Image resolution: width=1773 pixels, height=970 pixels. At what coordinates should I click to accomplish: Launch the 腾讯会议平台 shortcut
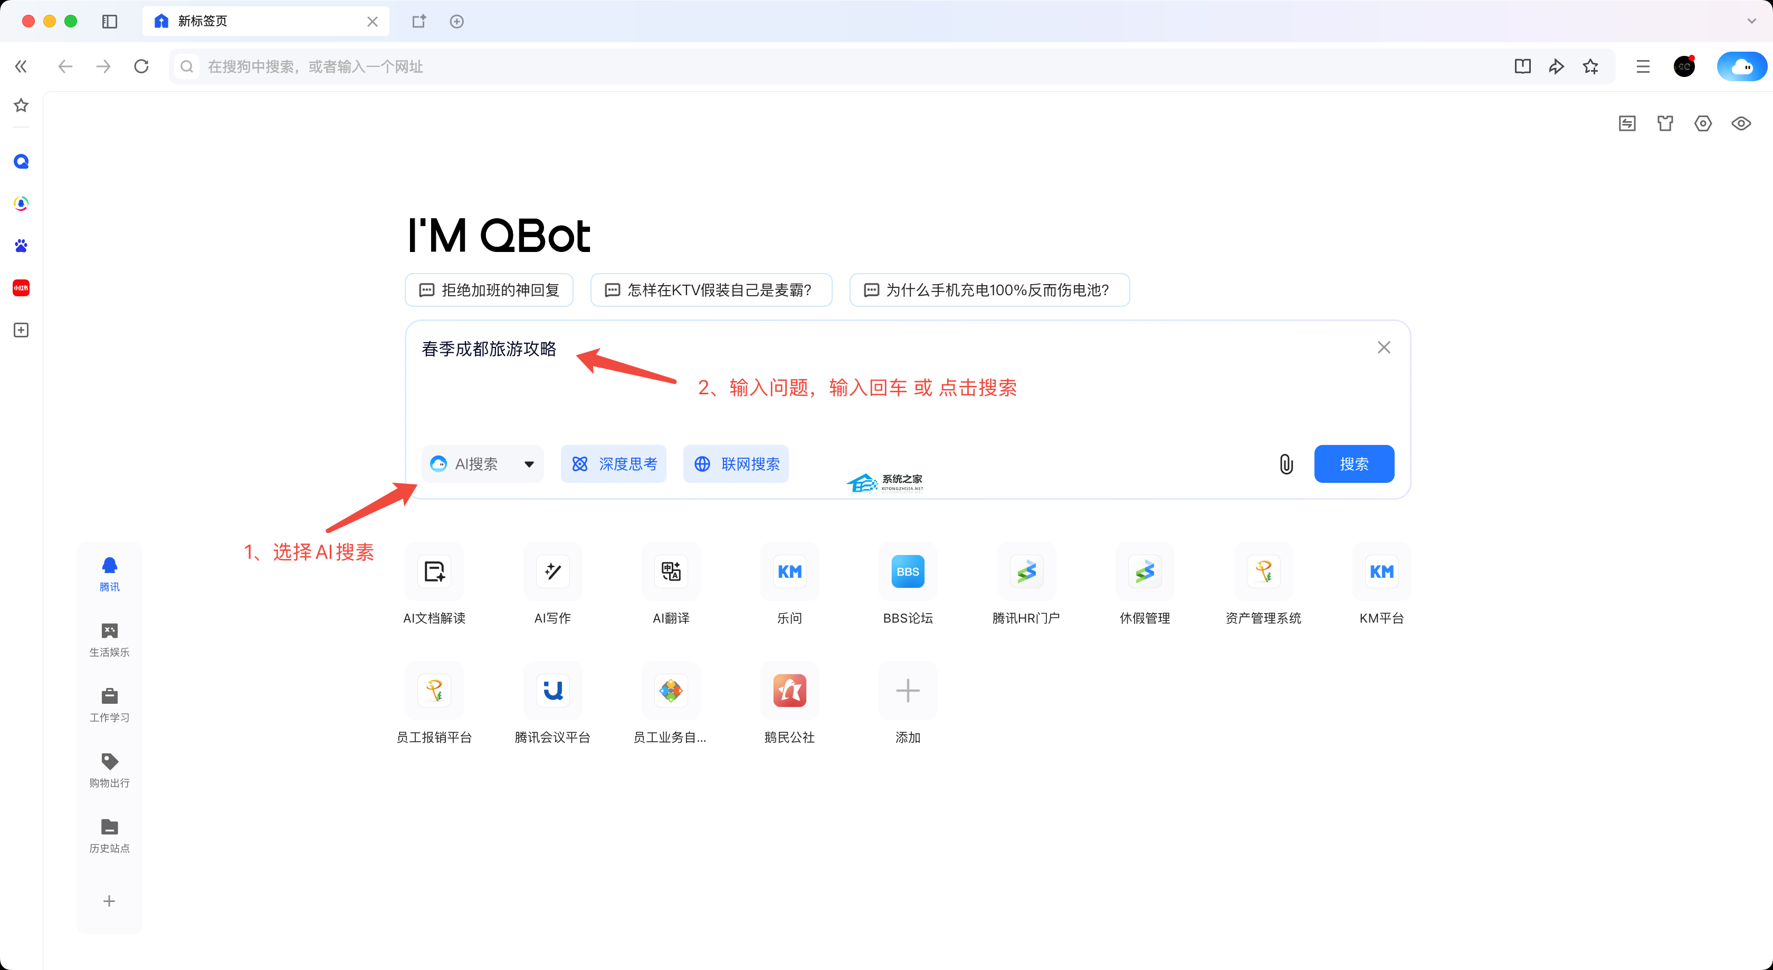(552, 690)
